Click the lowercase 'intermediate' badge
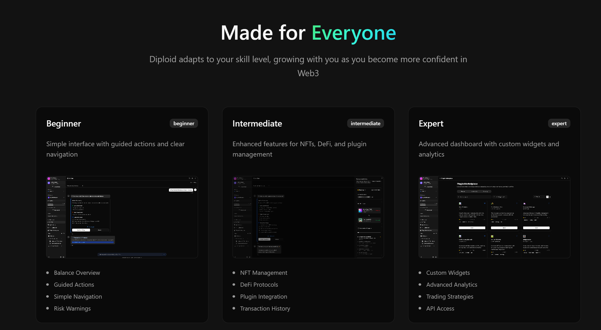 tap(365, 123)
